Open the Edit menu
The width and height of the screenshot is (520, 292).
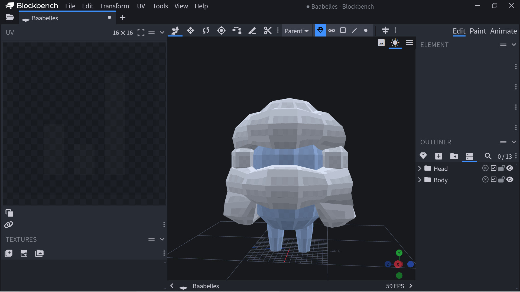tap(88, 6)
